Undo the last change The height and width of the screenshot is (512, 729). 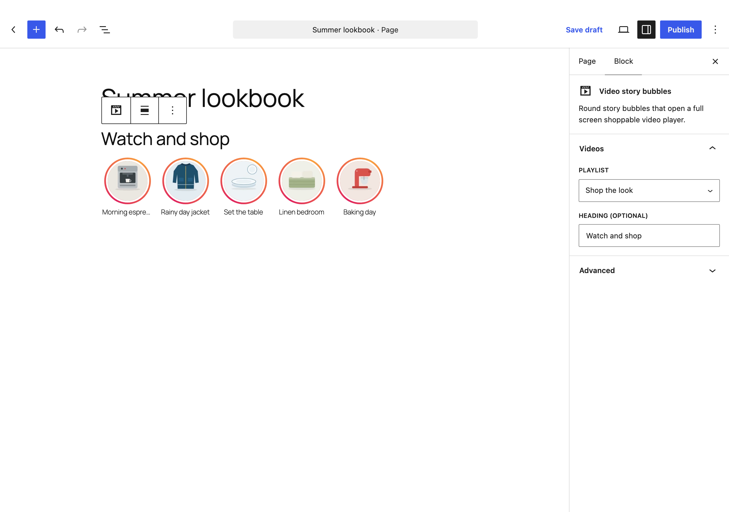59,30
